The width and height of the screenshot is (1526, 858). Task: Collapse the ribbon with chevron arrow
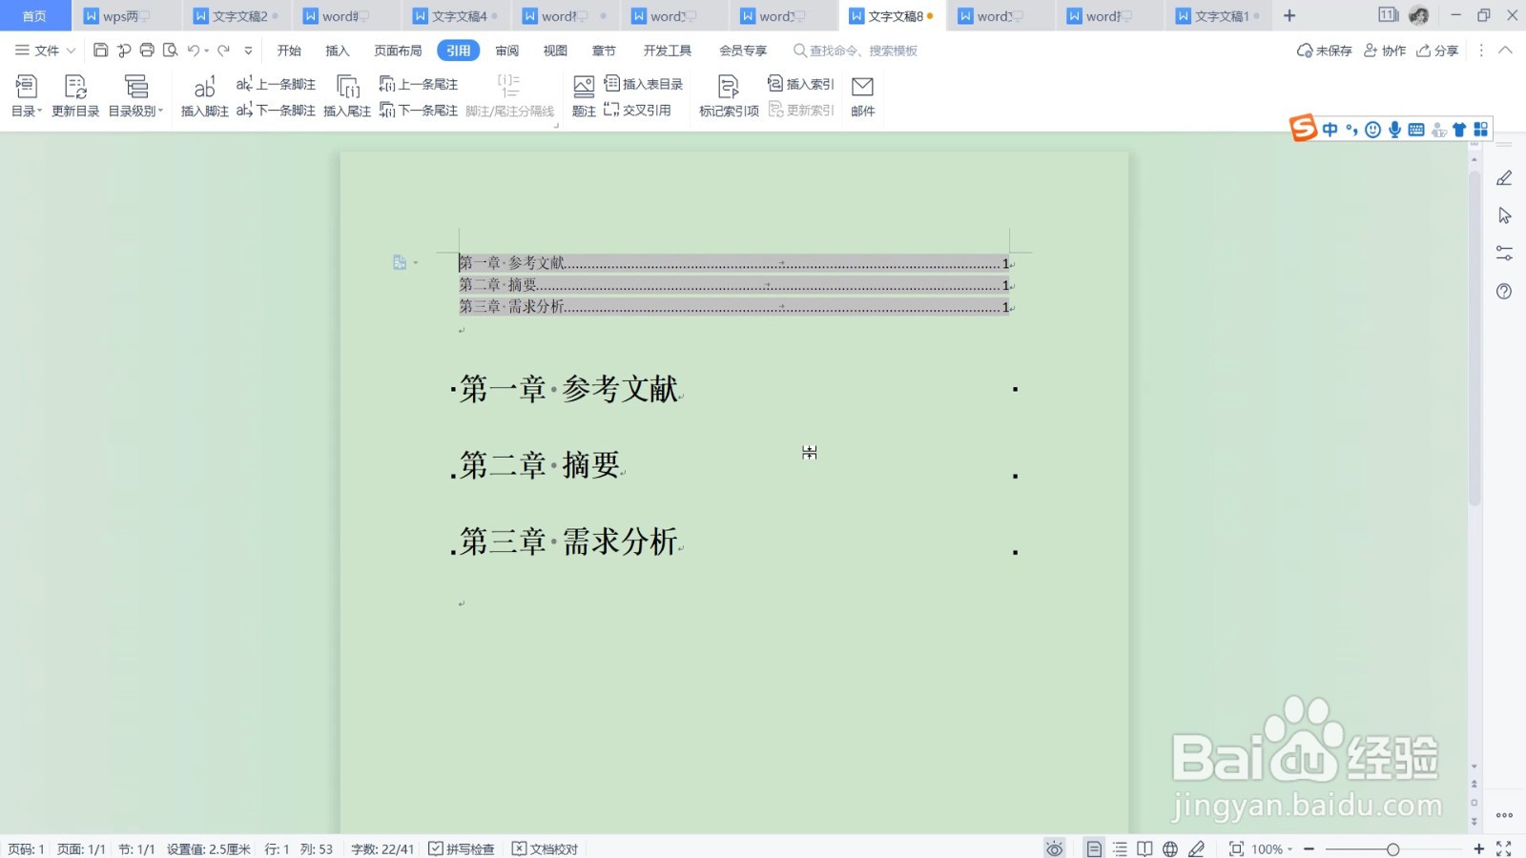coord(1506,51)
